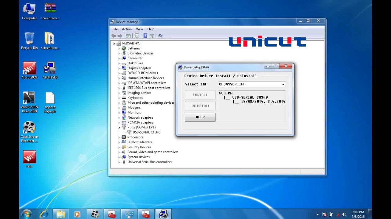Click the WCH.CN entry in driver info
Image resolution: width=391 pixels, height=219 pixels.
tap(226, 93)
